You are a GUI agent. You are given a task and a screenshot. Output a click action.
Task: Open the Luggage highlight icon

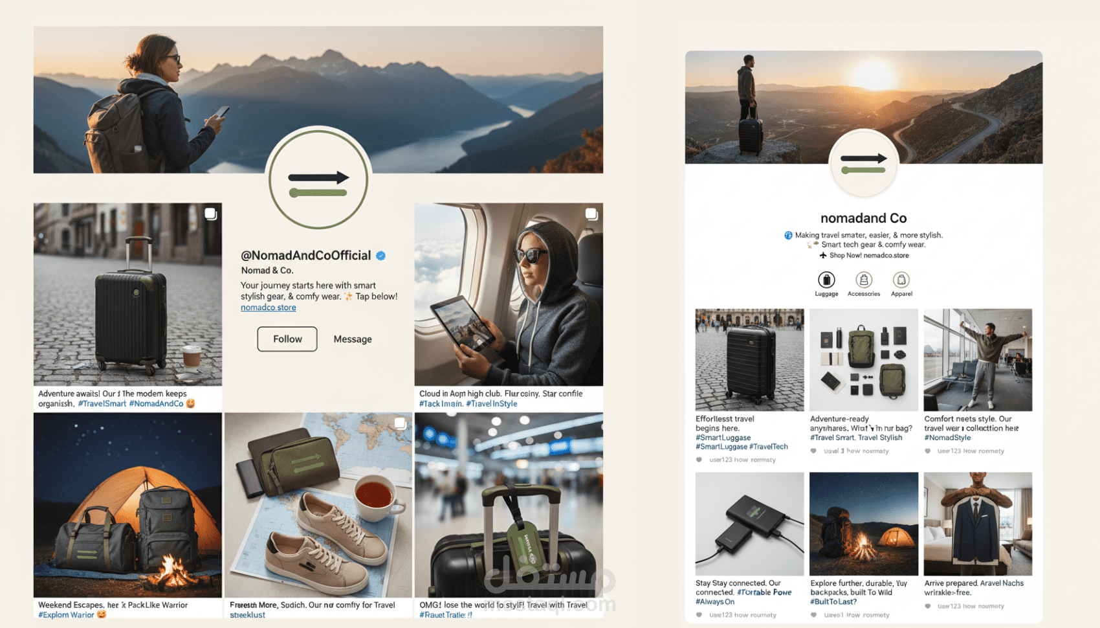(x=826, y=280)
